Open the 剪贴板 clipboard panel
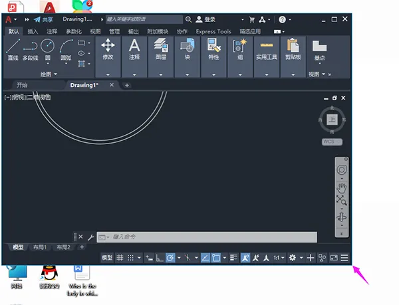399x305 pixels. [293, 56]
